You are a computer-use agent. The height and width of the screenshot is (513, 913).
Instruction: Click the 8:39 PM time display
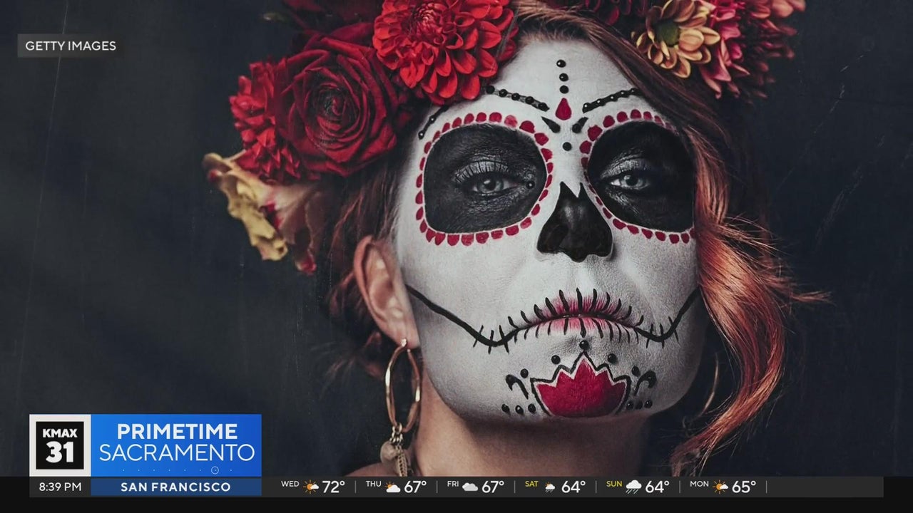coord(60,487)
